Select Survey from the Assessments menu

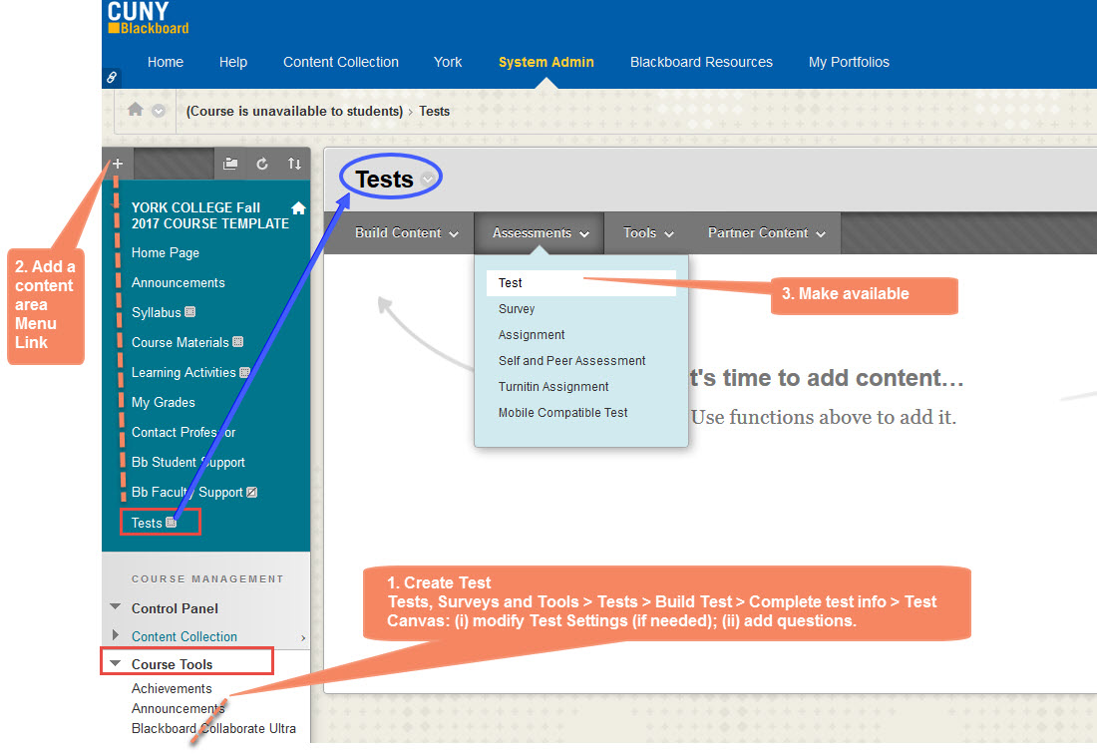(x=519, y=308)
